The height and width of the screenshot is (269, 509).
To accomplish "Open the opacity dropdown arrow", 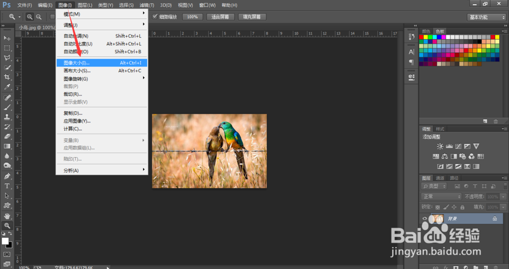I will (x=503, y=197).
